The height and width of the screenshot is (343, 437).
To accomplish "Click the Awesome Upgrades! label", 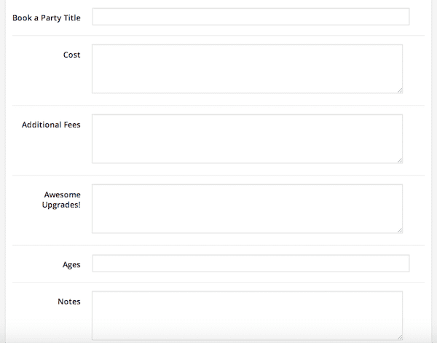I will (61, 200).
